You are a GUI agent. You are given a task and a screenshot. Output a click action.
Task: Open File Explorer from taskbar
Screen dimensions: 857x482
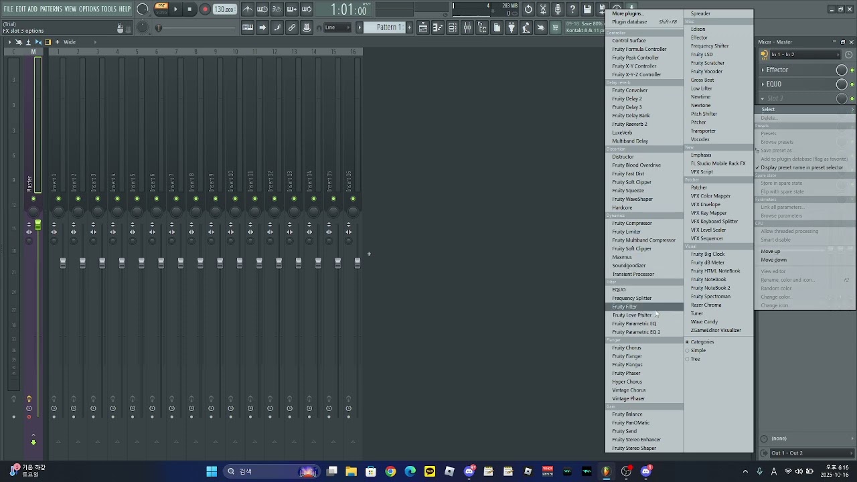[351, 471]
